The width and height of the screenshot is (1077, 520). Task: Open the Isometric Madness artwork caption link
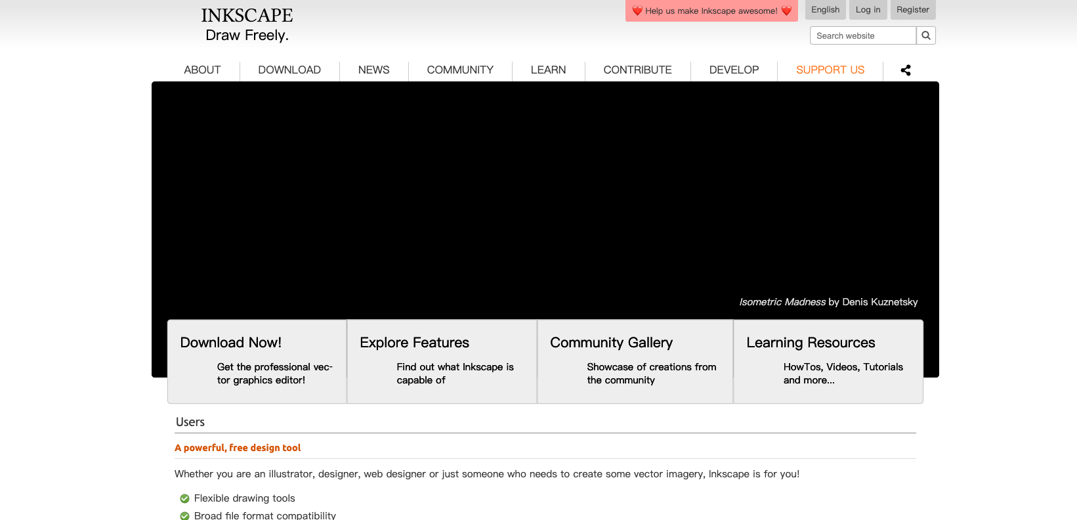tap(828, 302)
